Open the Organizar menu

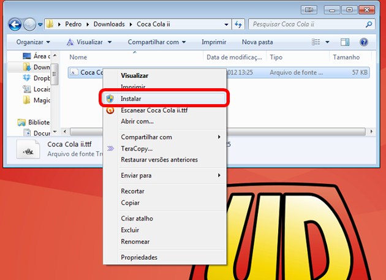(33, 42)
